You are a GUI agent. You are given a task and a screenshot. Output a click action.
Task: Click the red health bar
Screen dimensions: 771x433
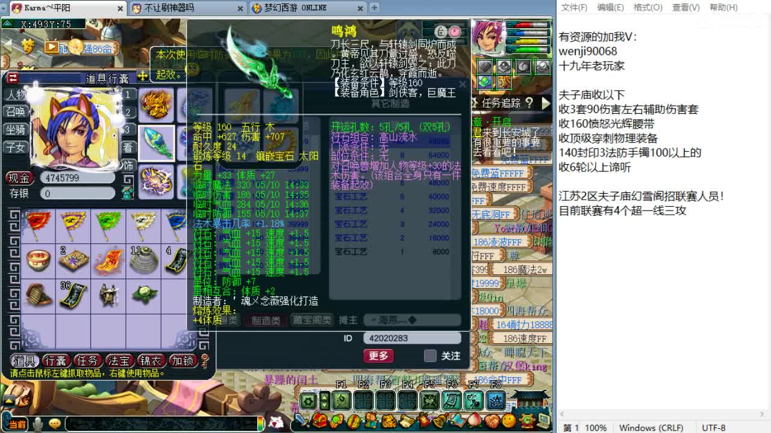click(529, 25)
